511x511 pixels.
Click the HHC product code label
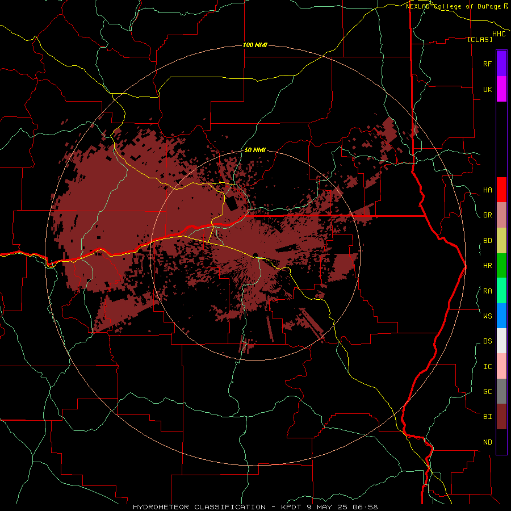coord(499,34)
